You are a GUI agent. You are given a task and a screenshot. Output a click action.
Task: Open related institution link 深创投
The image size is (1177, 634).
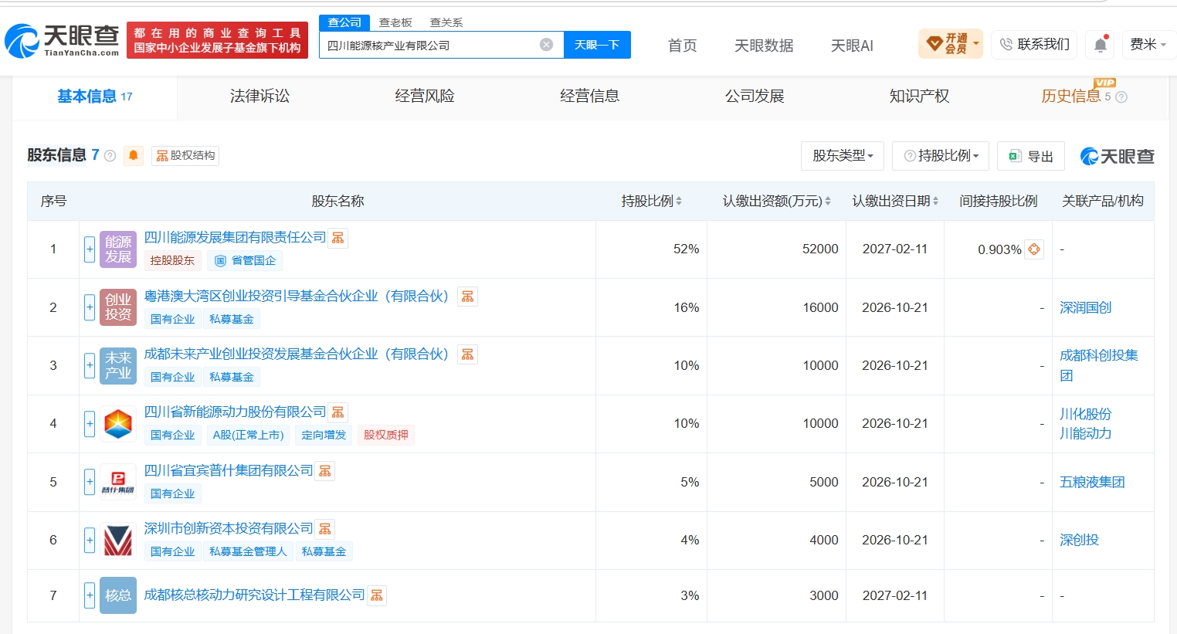tap(1079, 541)
